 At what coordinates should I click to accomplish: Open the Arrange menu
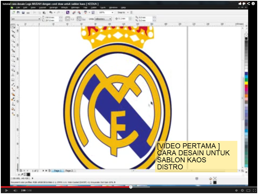(x=53, y=7)
